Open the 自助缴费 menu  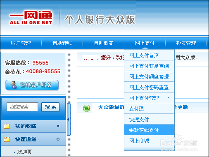[104, 43]
